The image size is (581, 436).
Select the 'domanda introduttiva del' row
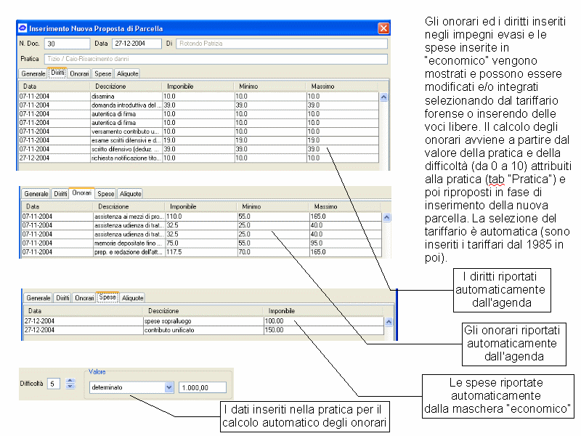pos(199,105)
